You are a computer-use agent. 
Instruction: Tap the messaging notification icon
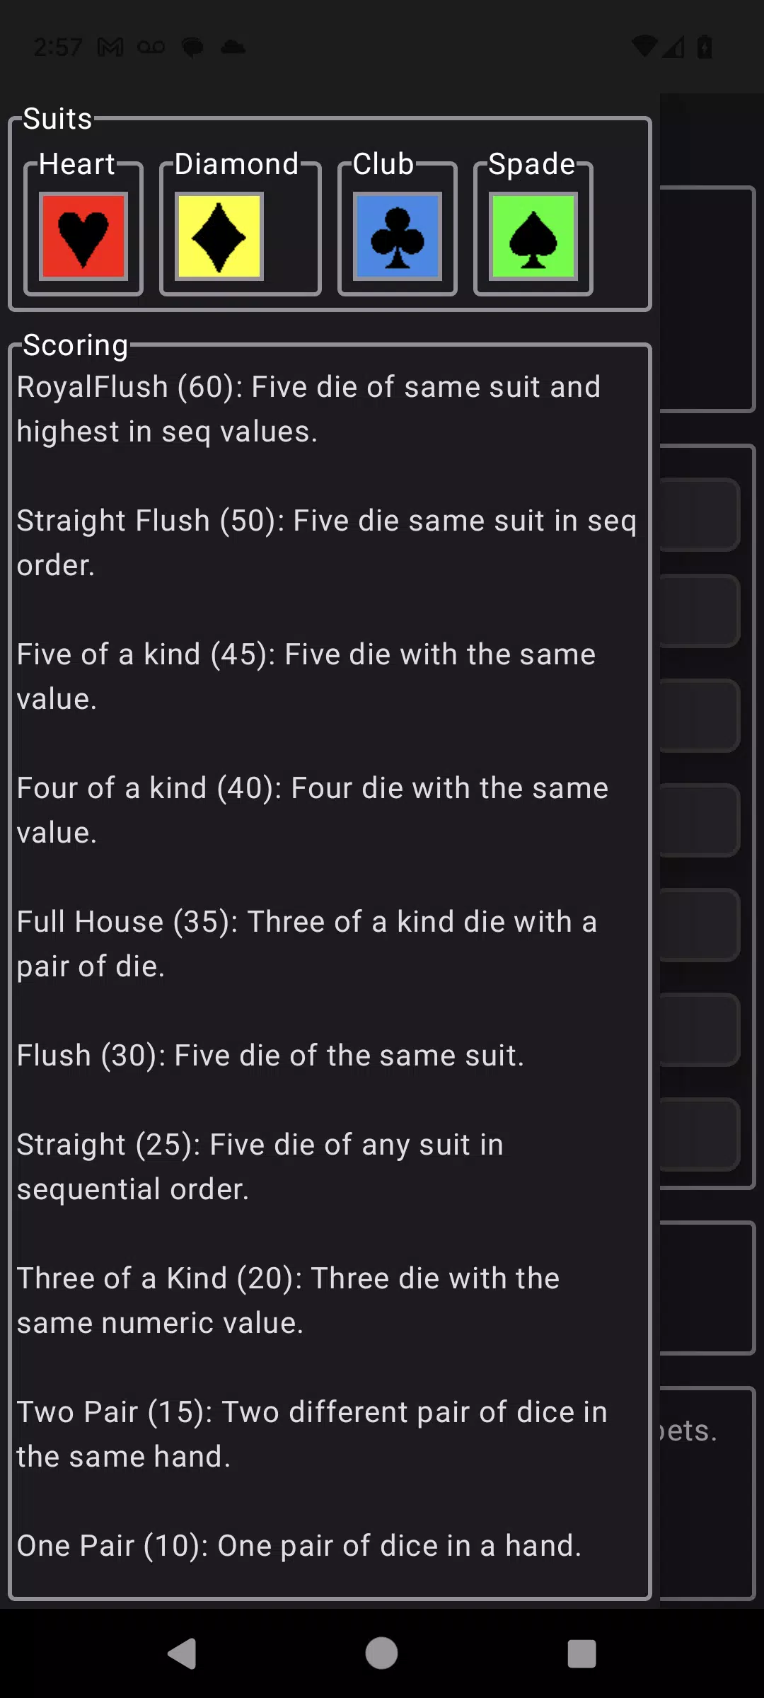[192, 46]
